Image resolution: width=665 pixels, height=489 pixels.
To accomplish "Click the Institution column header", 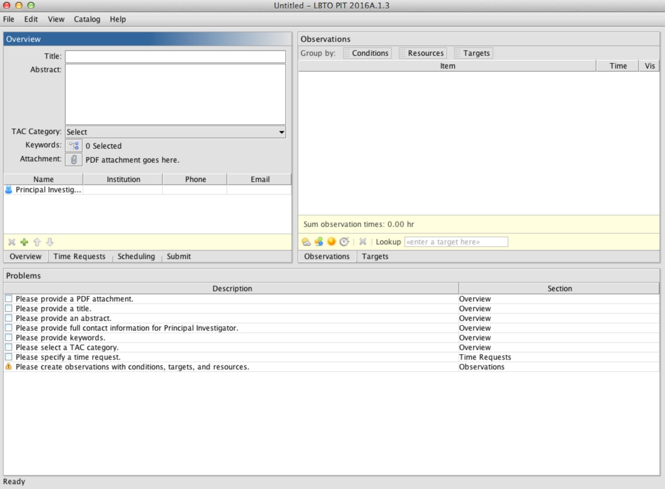I will pos(123,179).
